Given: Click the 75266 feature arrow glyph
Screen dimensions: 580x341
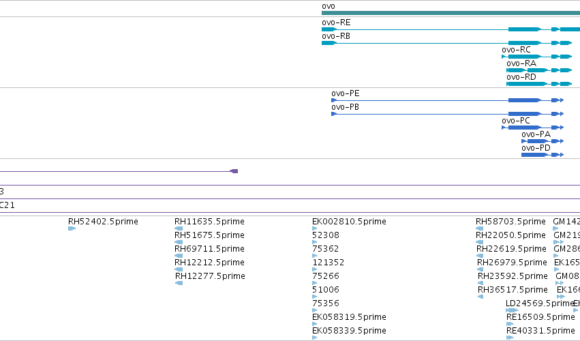Looking at the screenshot, I should 315,283.
